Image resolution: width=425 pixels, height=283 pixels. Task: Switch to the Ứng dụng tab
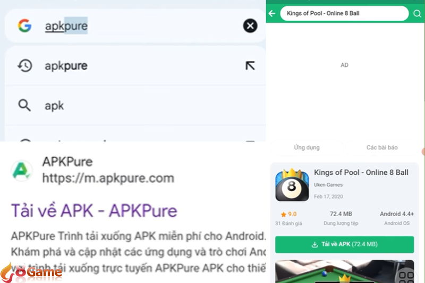tap(307, 148)
